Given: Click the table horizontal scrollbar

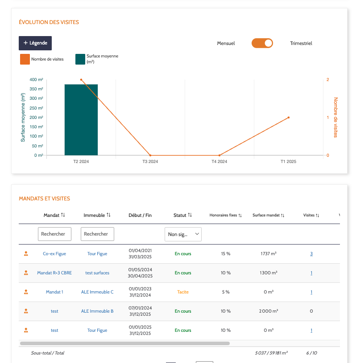Looking at the screenshot, I should tap(125, 343).
